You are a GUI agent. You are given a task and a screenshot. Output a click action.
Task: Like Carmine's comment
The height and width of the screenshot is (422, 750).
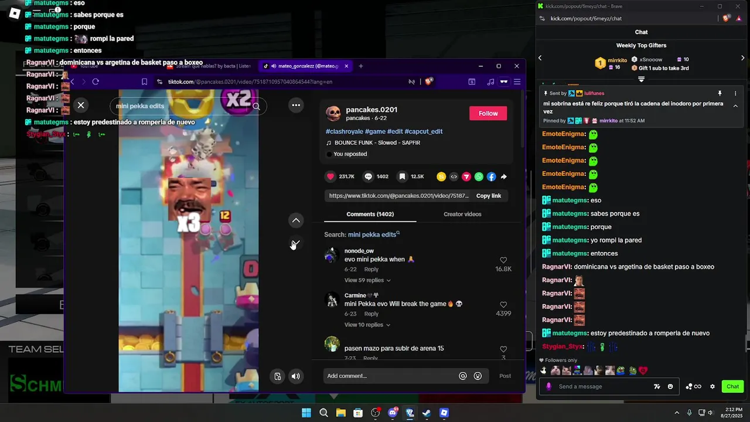[x=503, y=305]
